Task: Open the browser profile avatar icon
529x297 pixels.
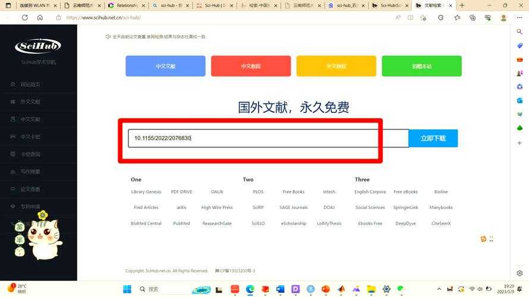Action: tap(503, 18)
